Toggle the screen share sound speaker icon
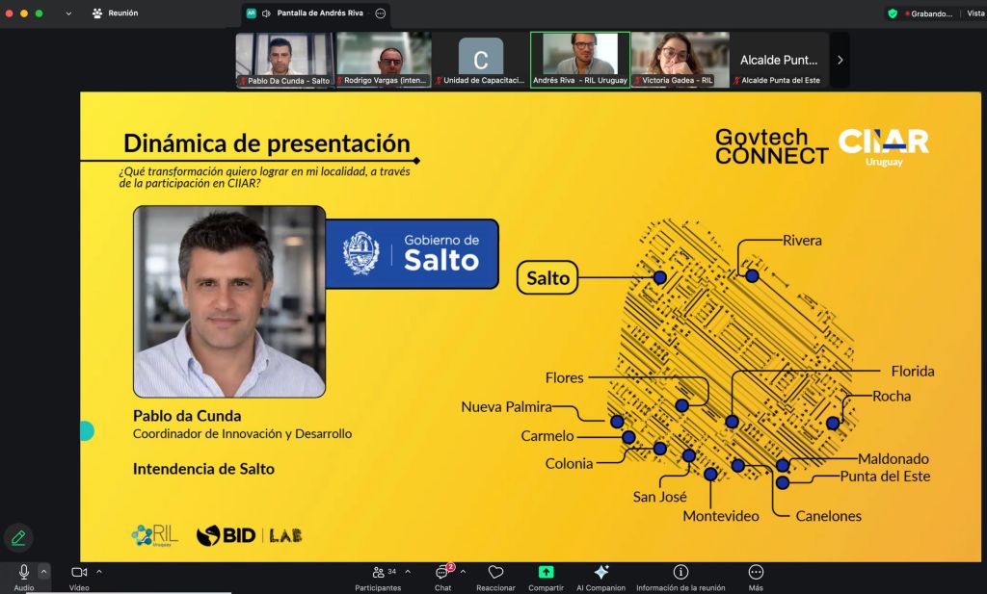Image resolution: width=987 pixels, height=594 pixels. pyautogui.click(x=266, y=13)
